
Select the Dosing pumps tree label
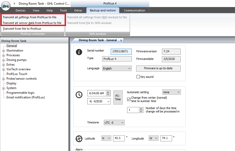click(16, 60)
